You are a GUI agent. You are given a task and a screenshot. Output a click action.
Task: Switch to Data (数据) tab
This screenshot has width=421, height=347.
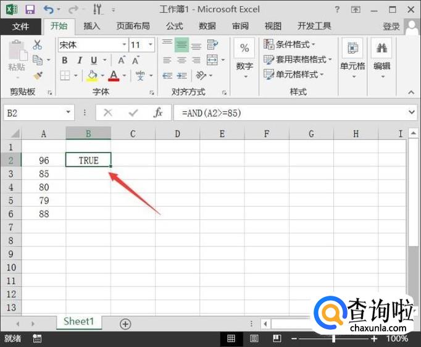[x=207, y=26]
